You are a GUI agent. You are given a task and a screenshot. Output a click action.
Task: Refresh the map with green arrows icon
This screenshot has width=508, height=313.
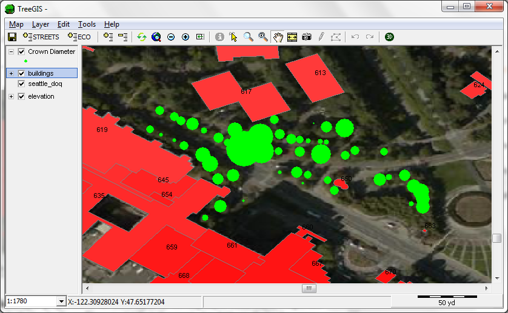tap(142, 37)
